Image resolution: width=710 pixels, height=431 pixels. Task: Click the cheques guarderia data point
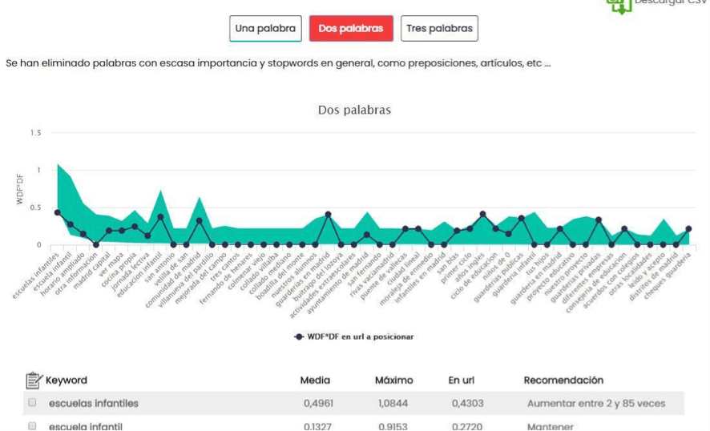pos(688,229)
